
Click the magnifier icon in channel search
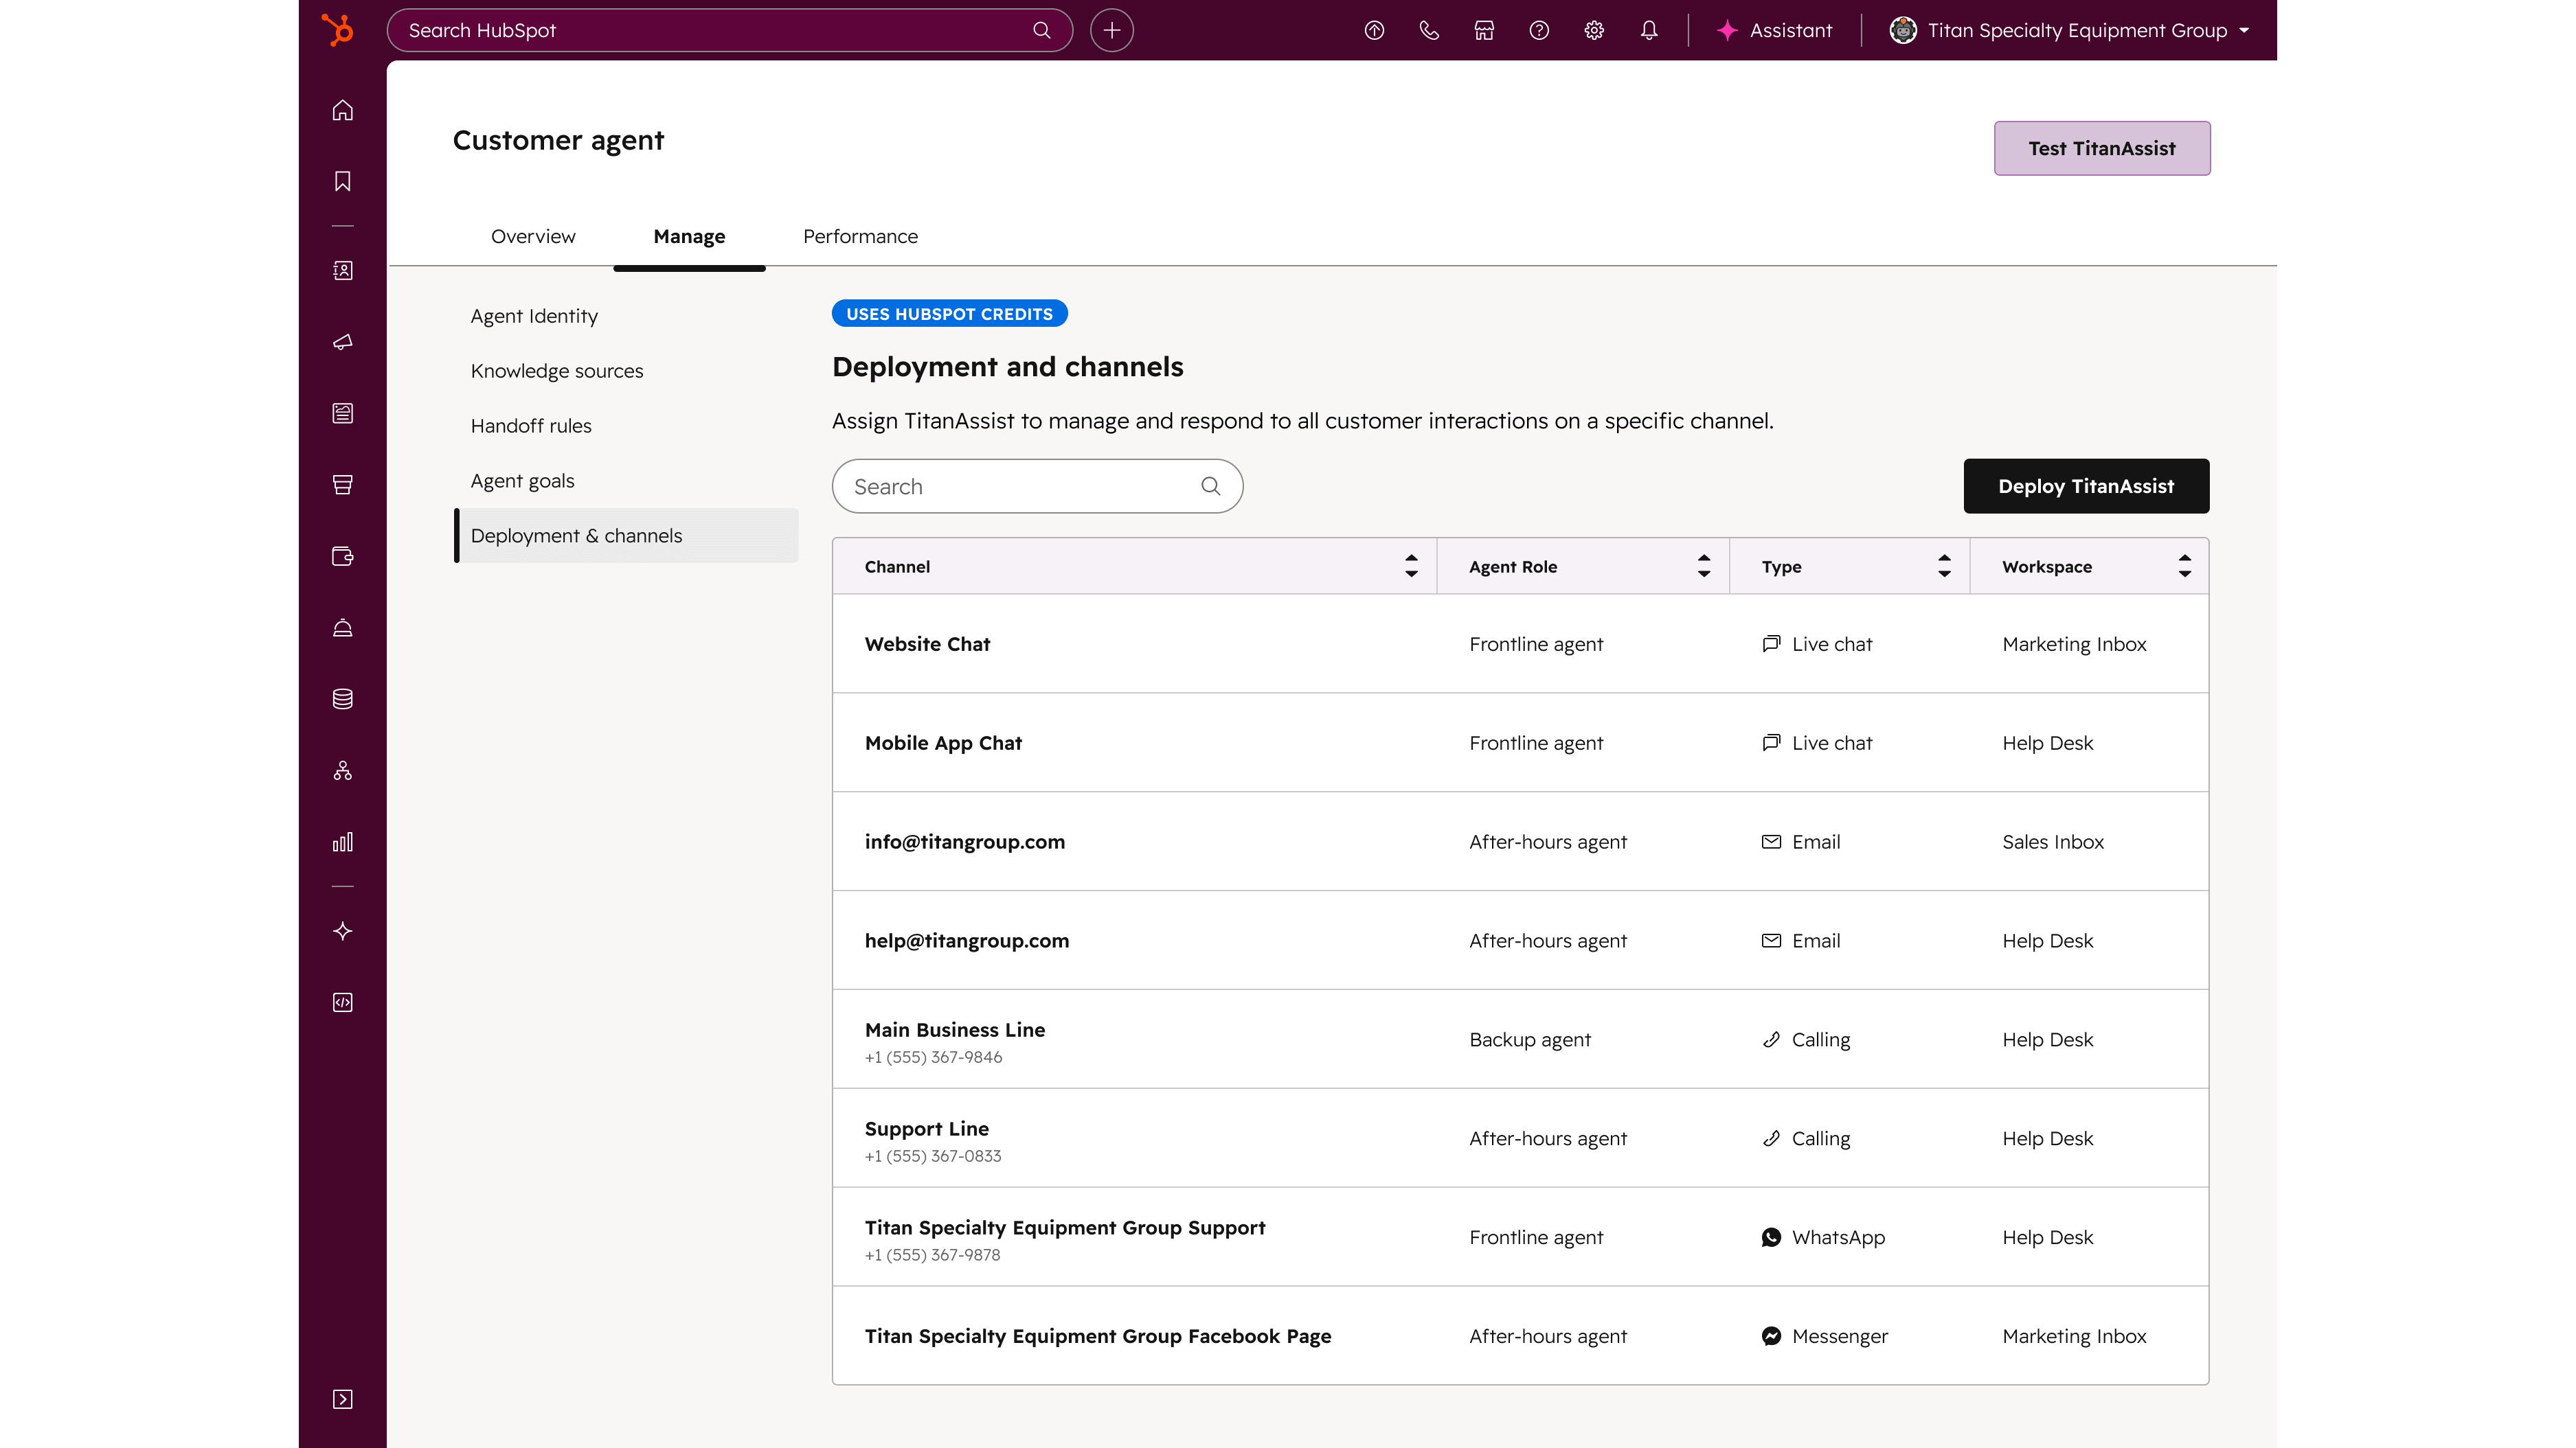tap(1210, 487)
